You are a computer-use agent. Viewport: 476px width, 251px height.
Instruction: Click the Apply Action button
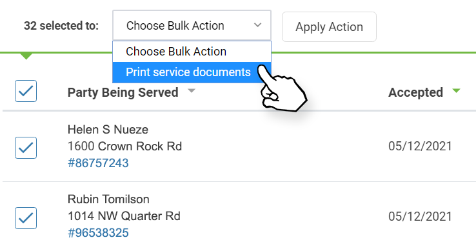tap(329, 26)
